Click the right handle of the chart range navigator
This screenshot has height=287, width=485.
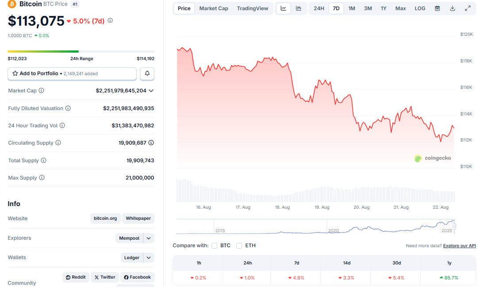[x=454, y=226]
